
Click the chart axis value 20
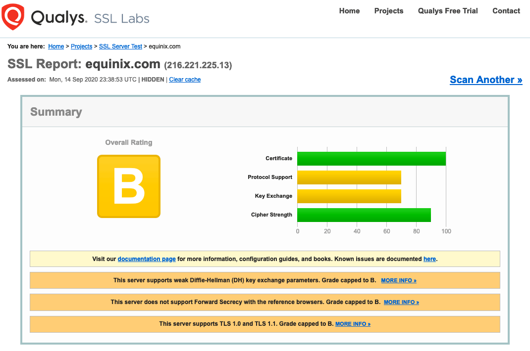327,231
